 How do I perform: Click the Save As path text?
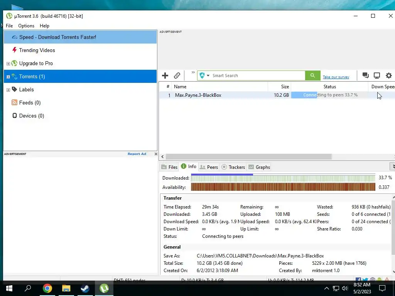click(260, 256)
